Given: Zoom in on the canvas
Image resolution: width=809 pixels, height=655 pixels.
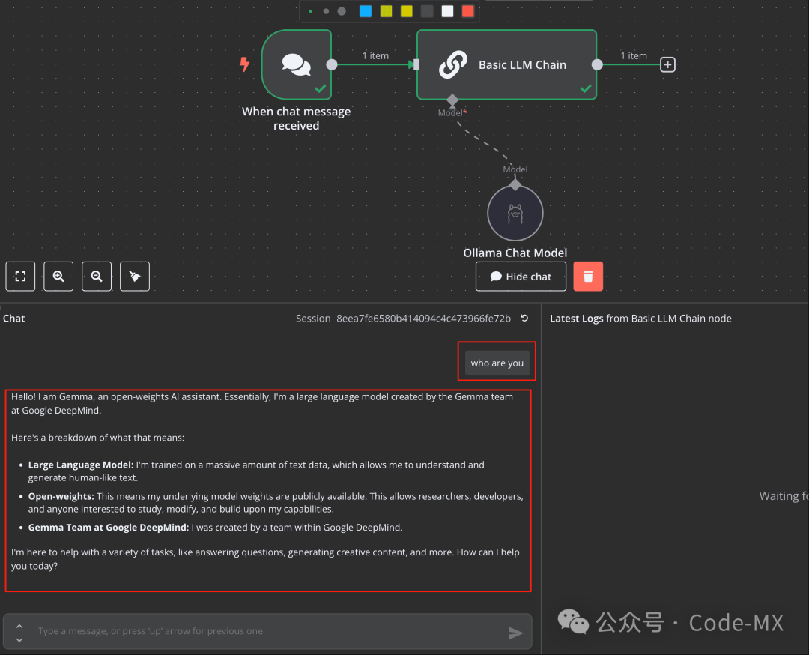Looking at the screenshot, I should click(x=58, y=277).
